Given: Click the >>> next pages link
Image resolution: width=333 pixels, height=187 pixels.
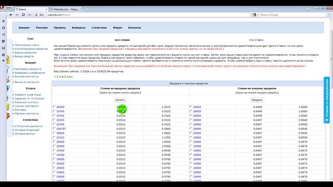Looking at the screenshot, I should click(70, 77).
